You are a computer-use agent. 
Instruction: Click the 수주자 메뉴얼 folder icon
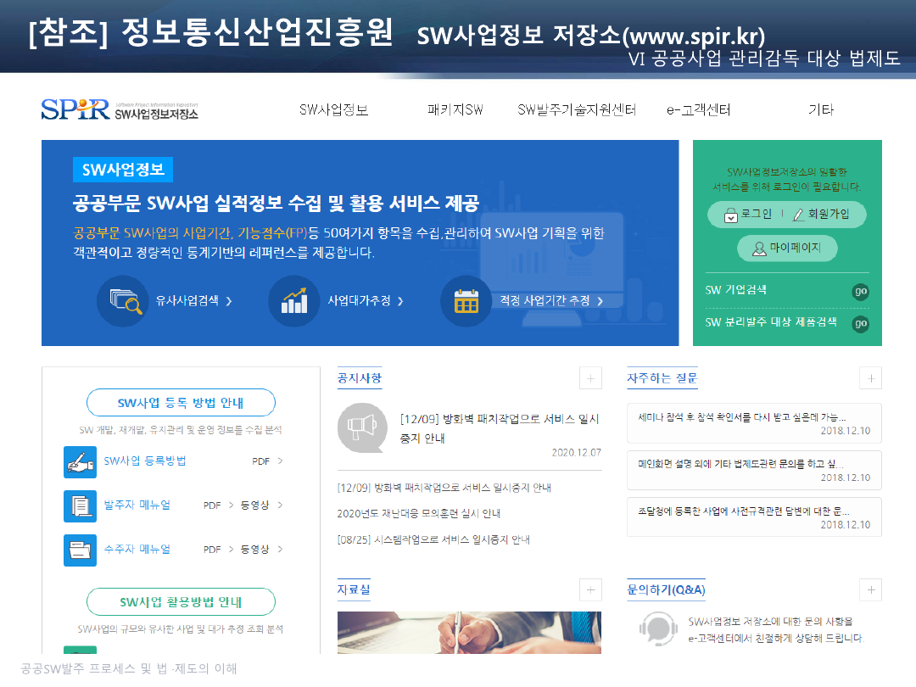click(80, 550)
